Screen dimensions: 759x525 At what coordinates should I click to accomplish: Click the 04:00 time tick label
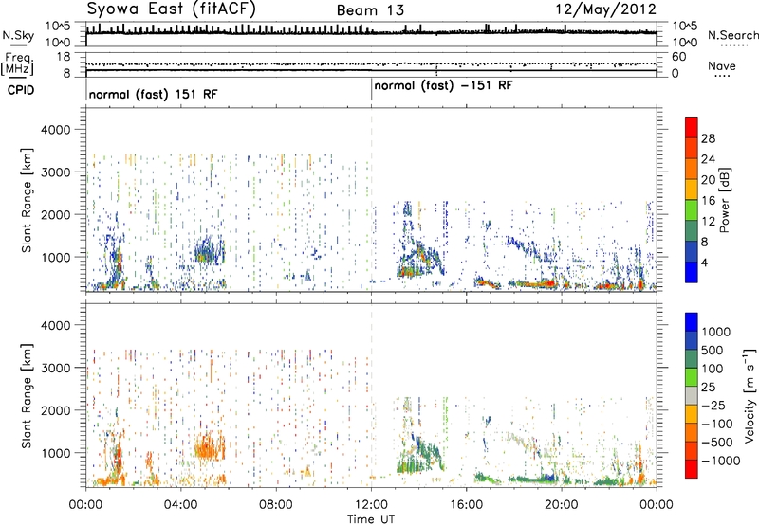(181, 504)
